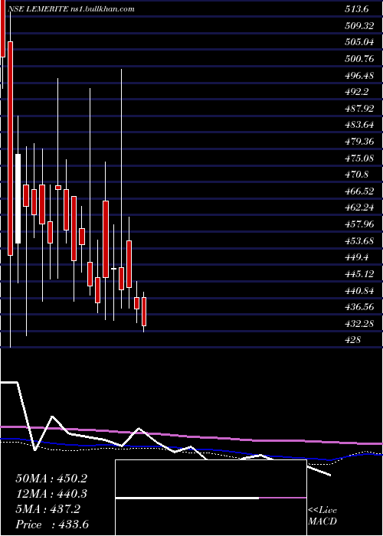Click the 457.96 price axis label
383x536 pixels.
[359, 224]
